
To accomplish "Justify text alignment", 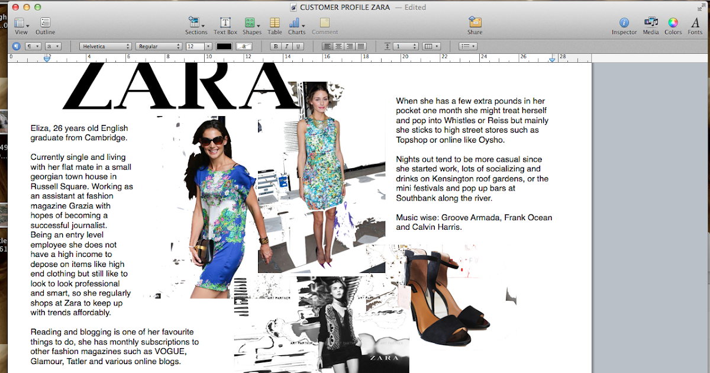I will click(x=361, y=46).
